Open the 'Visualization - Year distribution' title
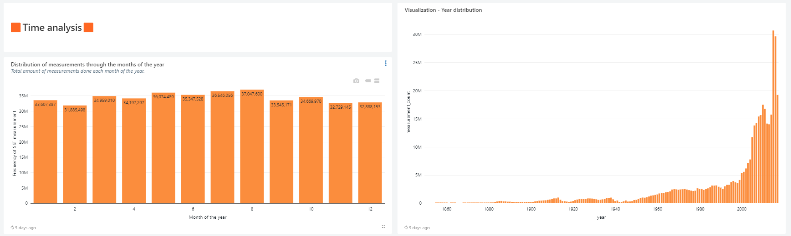791x236 pixels. [443, 10]
